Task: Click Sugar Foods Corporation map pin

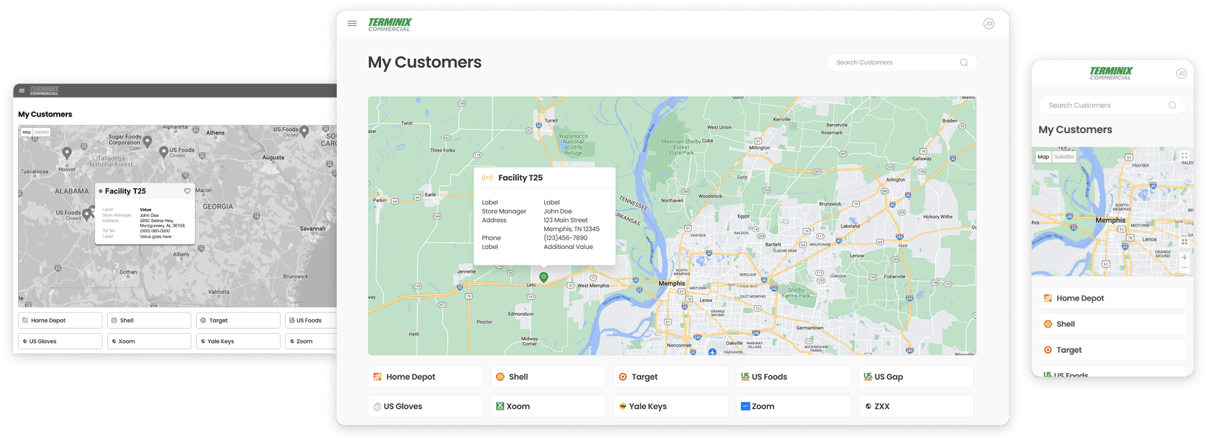Action: click(147, 142)
